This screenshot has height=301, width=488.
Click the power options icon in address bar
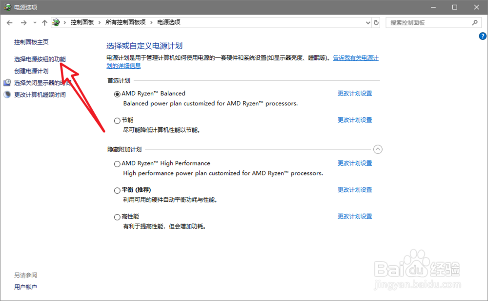pos(56,22)
